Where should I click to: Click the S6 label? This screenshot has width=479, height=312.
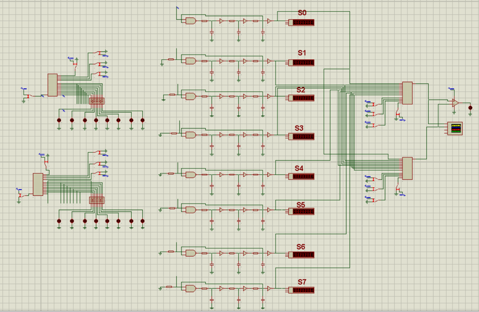point(301,247)
